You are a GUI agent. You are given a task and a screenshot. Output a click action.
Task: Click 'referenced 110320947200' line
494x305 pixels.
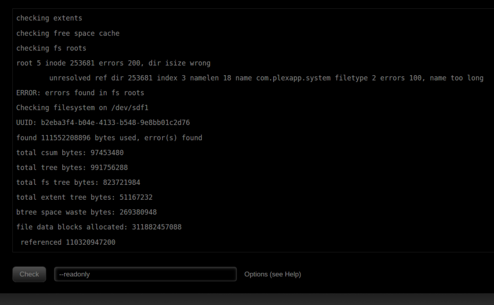[x=68, y=242]
